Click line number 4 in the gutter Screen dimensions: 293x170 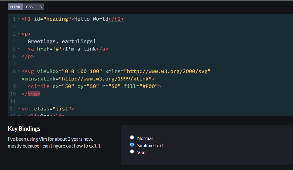coord(14,41)
